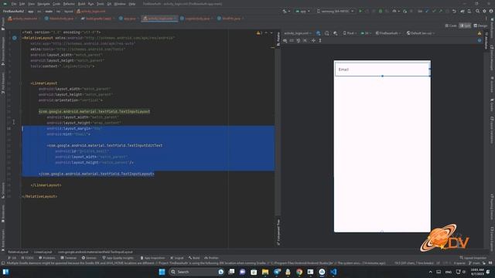Click the night mode icon in preview toolbar
Viewport: 495px width, 278px height.
point(335,33)
